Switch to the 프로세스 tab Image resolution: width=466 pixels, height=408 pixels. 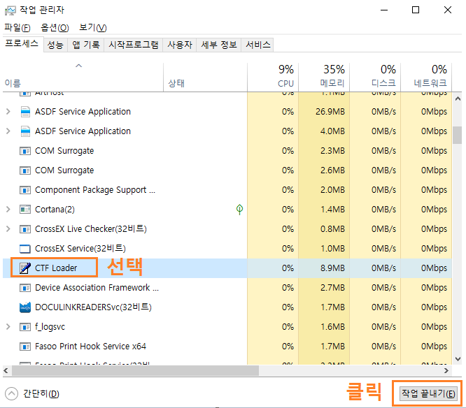coord(22,44)
